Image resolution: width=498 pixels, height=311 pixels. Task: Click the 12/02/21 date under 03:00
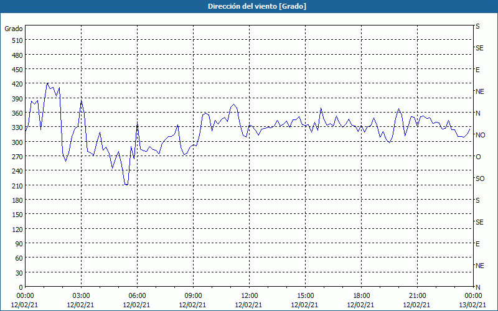point(81,305)
